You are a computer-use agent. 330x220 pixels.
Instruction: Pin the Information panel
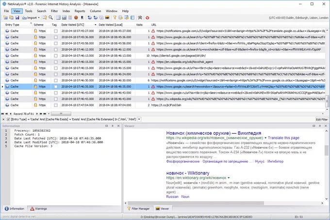click(113, 126)
